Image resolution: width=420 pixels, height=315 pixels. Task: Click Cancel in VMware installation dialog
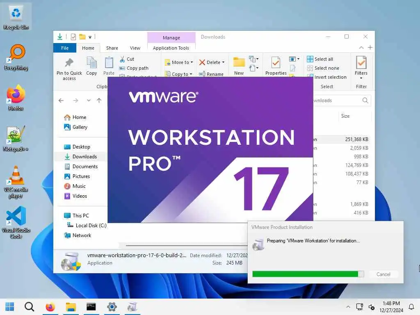click(x=383, y=274)
